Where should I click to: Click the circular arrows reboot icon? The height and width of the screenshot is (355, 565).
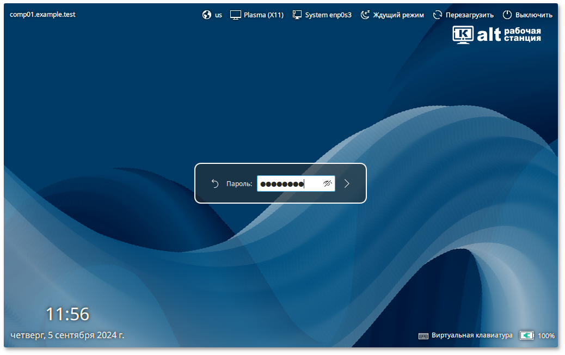click(x=438, y=15)
